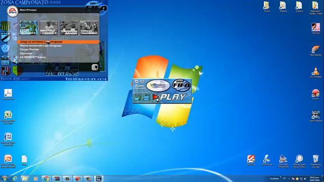Image resolution: width=324 pixels, height=182 pixels.
Task: Open the Word document desktop icon
Action: tap(8, 140)
